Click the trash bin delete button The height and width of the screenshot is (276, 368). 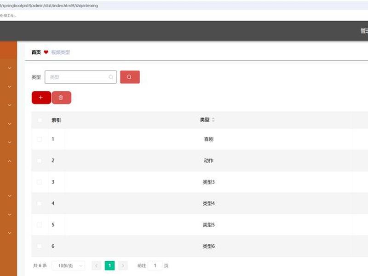click(61, 98)
